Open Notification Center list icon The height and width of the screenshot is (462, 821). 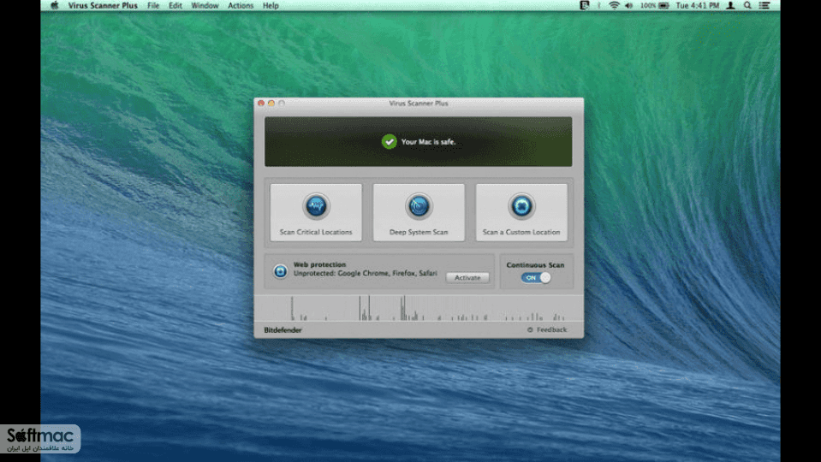click(x=764, y=5)
